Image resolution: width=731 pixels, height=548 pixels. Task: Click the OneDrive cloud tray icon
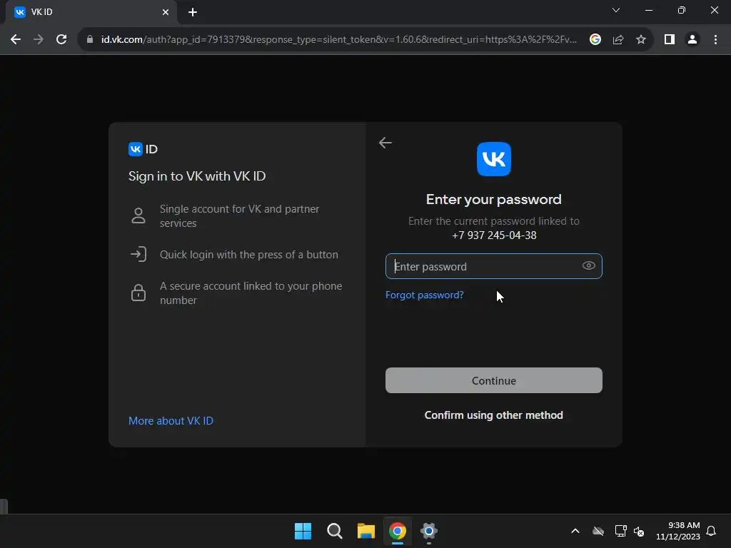tap(598, 531)
